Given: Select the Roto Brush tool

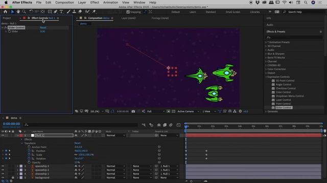Looking at the screenshot, I should coord(87,12).
